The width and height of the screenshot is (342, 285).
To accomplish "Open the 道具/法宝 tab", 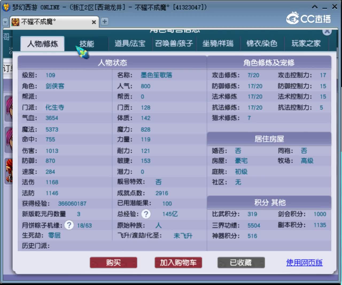I will click(x=130, y=43).
